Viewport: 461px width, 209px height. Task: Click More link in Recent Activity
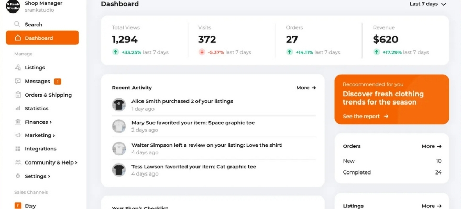(x=306, y=88)
